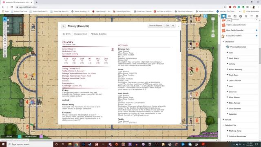Open the Journal sidebar tab
This screenshot has height=147, width=261.
pyautogui.click(x=235, y=16)
